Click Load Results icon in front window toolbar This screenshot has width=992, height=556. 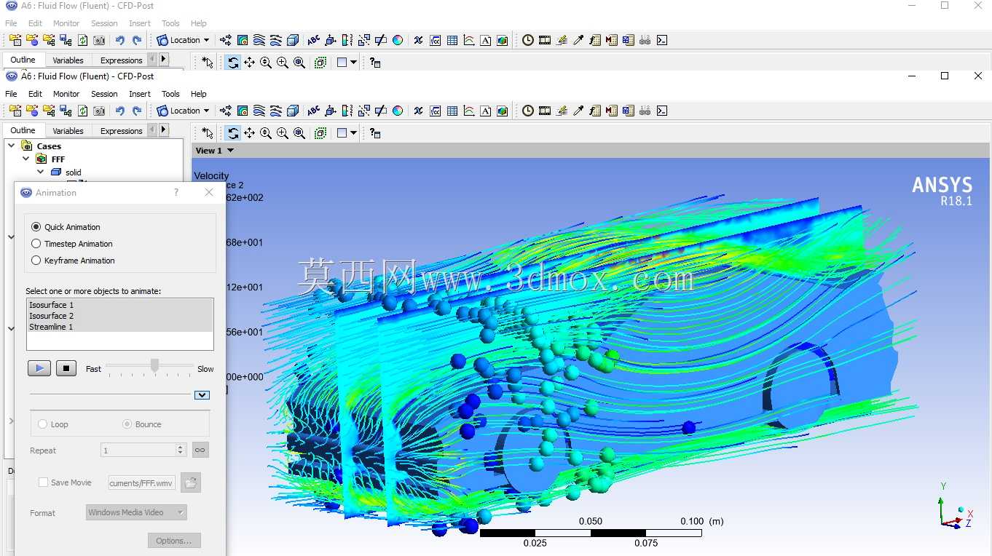point(15,111)
